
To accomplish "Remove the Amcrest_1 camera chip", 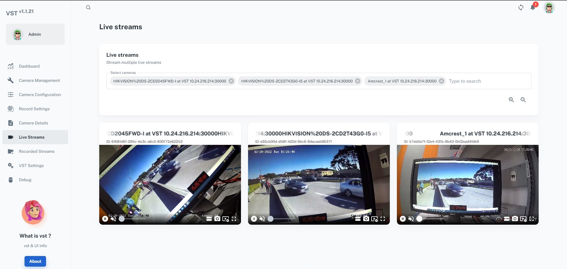I will [441, 81].
